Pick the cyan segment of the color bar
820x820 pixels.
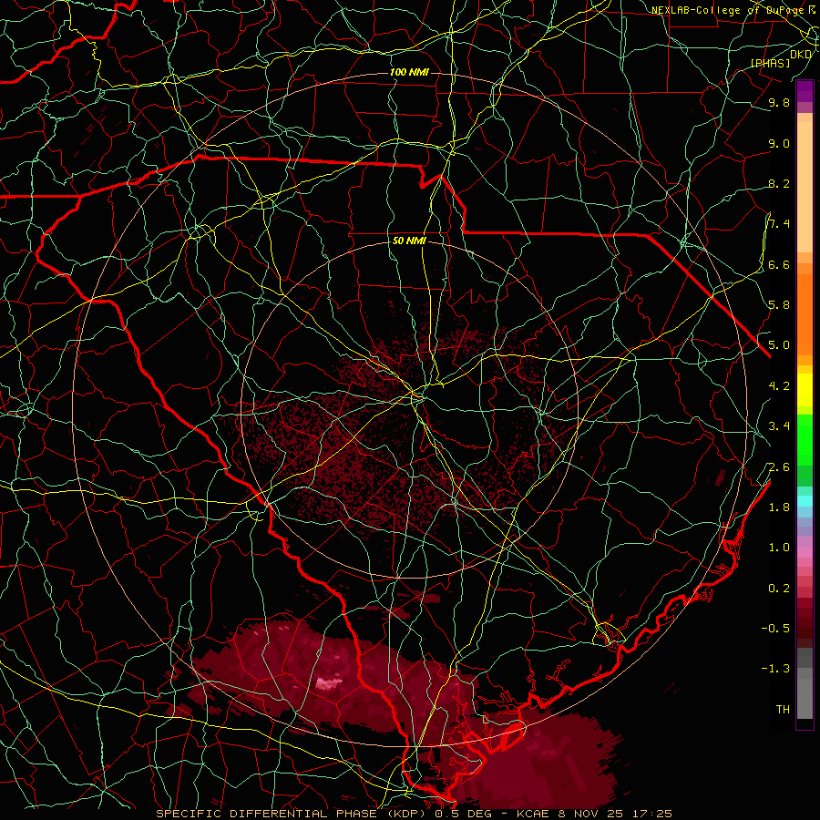point(805,500)
